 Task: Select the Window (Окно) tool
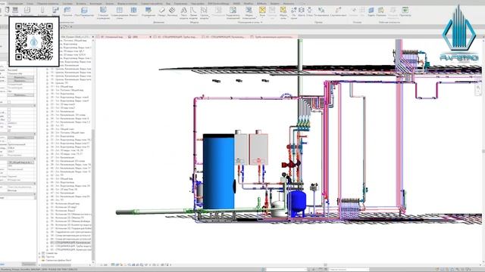(15, 12)
